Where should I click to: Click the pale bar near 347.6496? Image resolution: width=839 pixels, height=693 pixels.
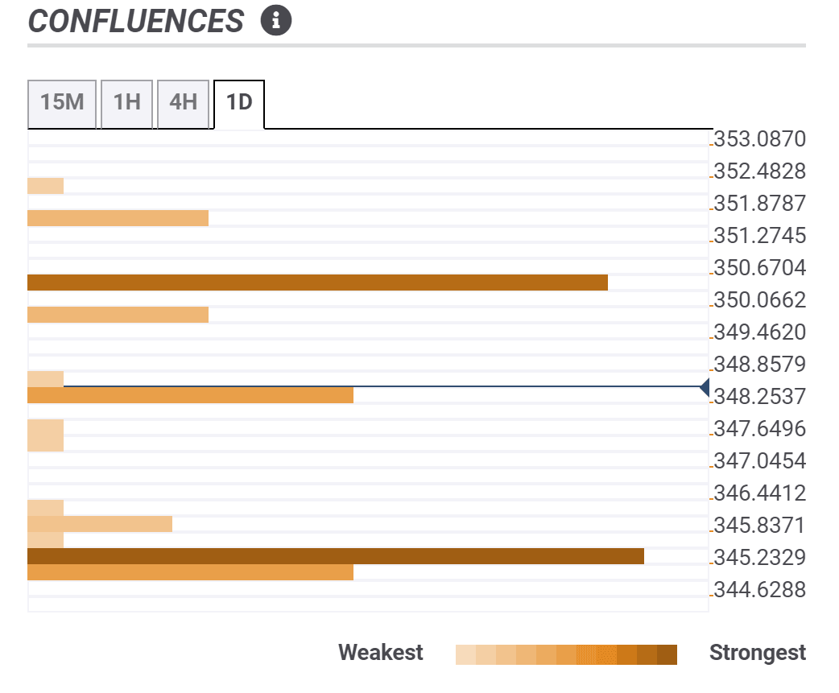(45, 435)
